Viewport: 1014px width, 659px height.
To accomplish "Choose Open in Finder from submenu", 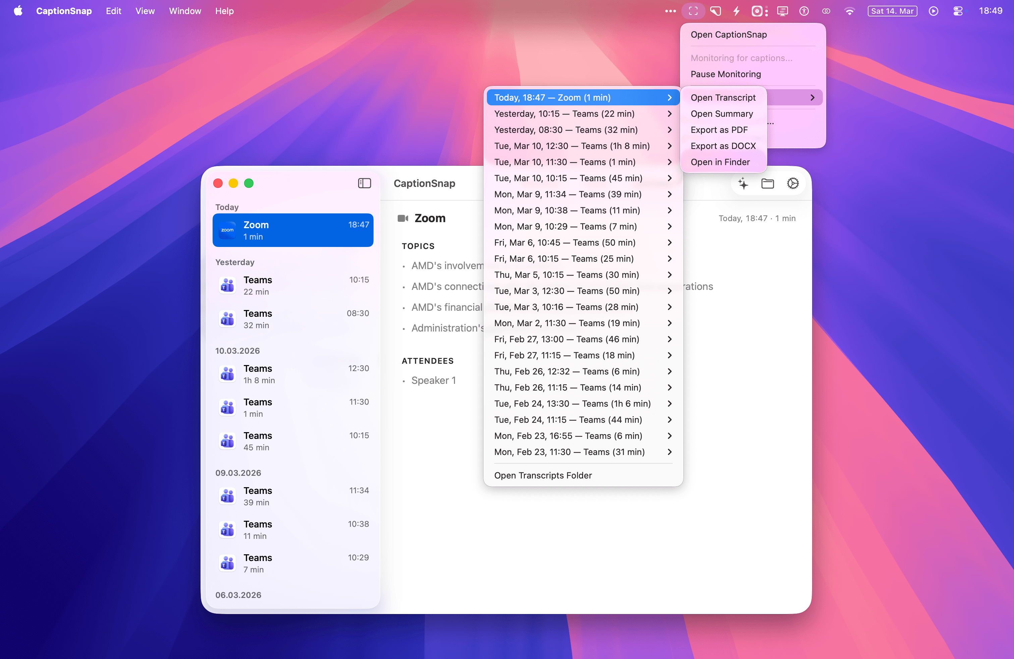I will tap(720, 162).
